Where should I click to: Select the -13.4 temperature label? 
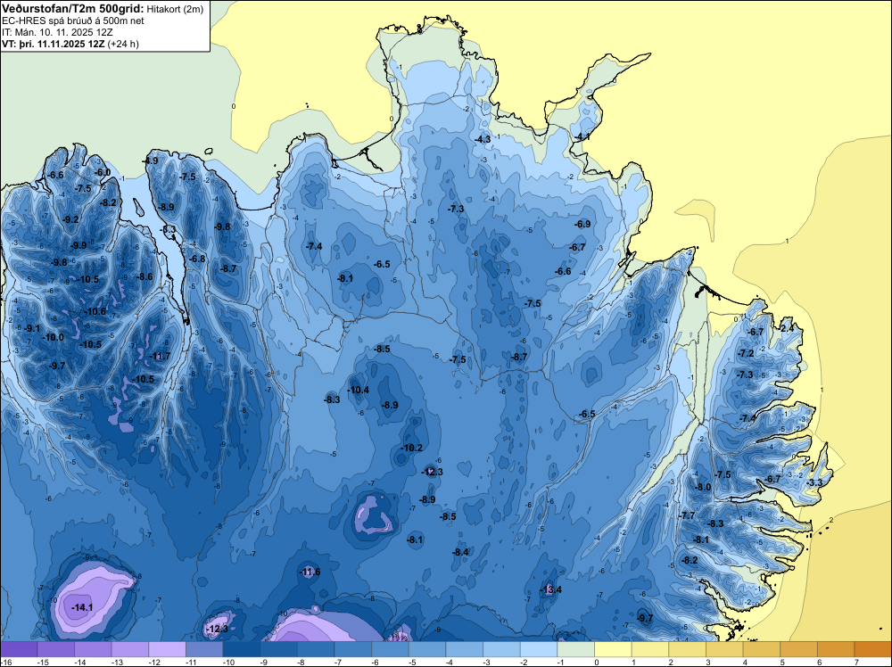pos(550,589)
